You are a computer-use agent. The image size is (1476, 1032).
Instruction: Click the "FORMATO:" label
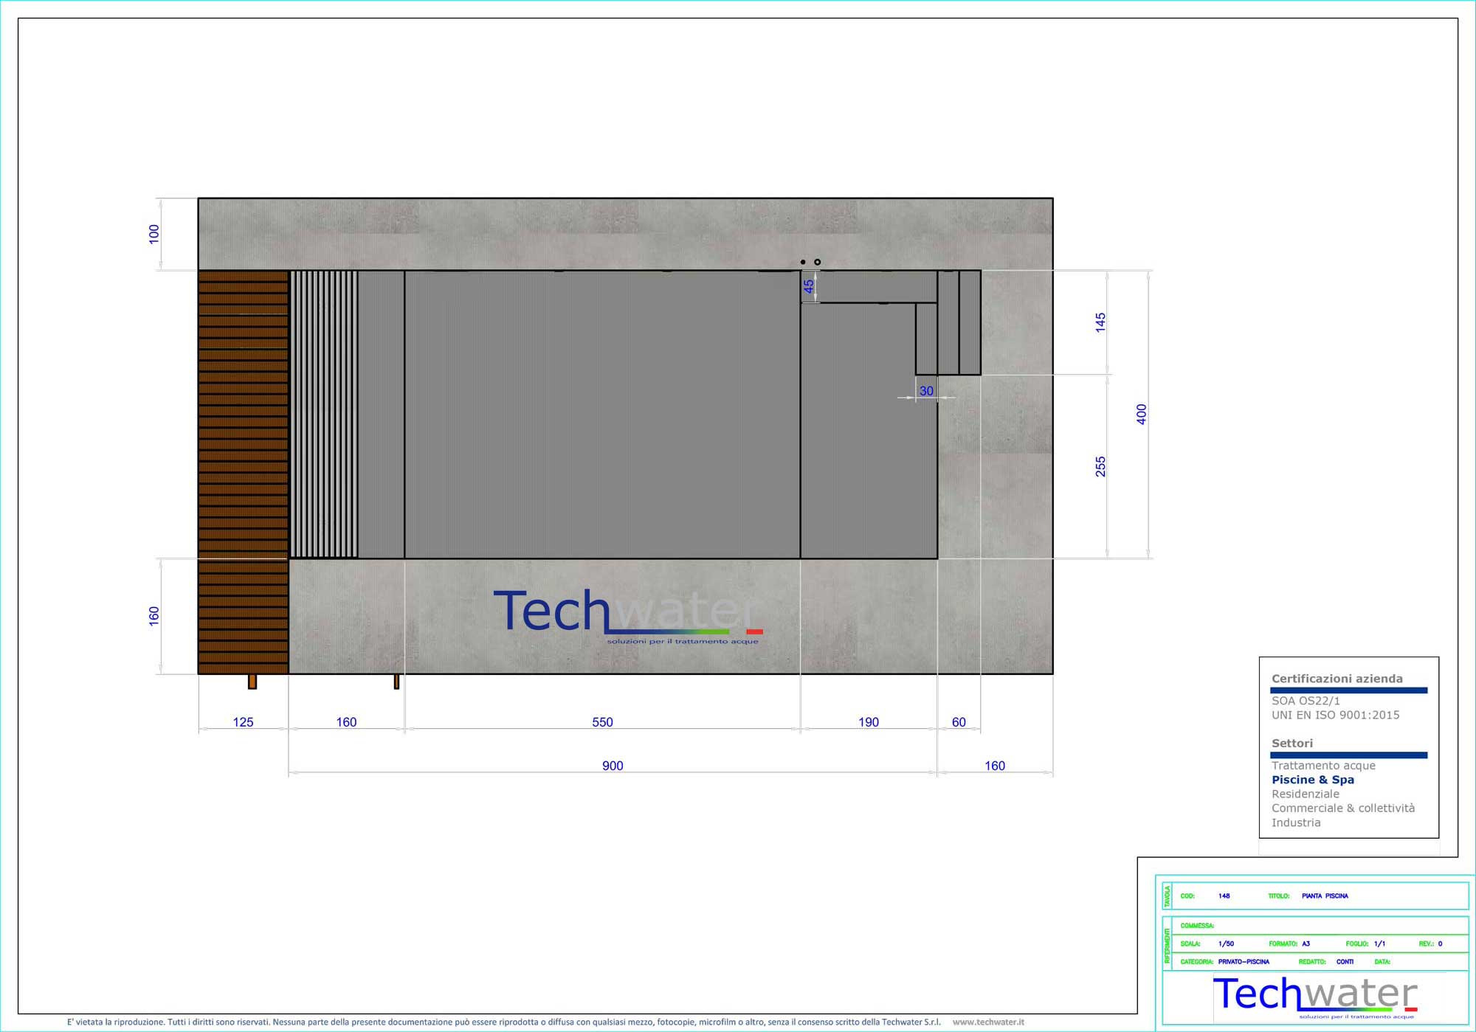click(1283, 944)
